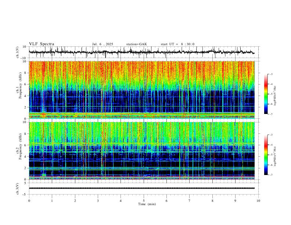Click the ch.2 PSD color bar
Image resolution: width=291 pixels, height=225 pixels.
[266, 155]
